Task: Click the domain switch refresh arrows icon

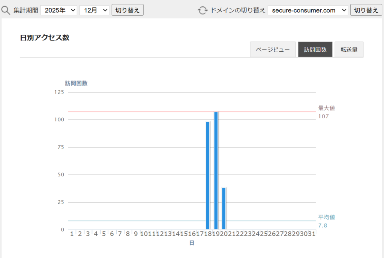Action: 202,10
